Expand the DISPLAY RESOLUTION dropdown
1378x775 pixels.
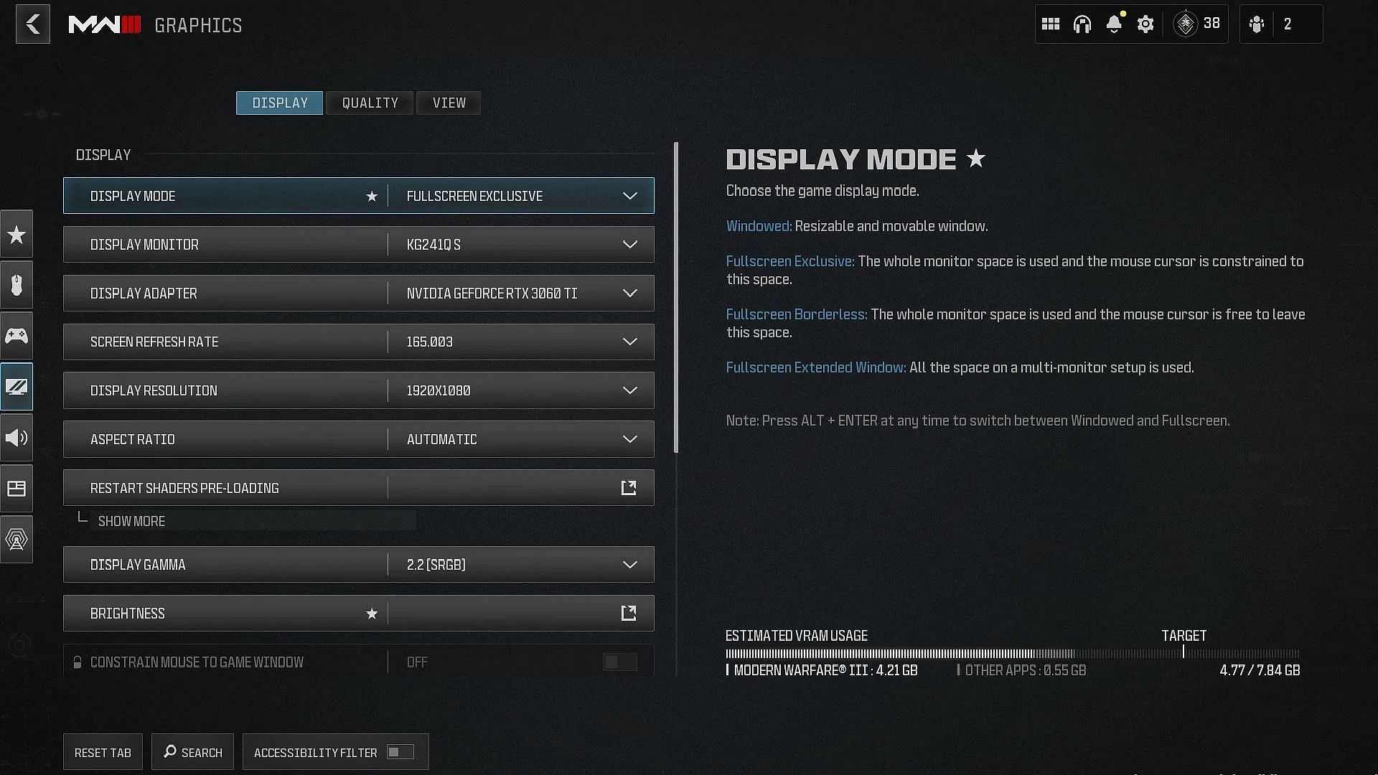point(629,390)
